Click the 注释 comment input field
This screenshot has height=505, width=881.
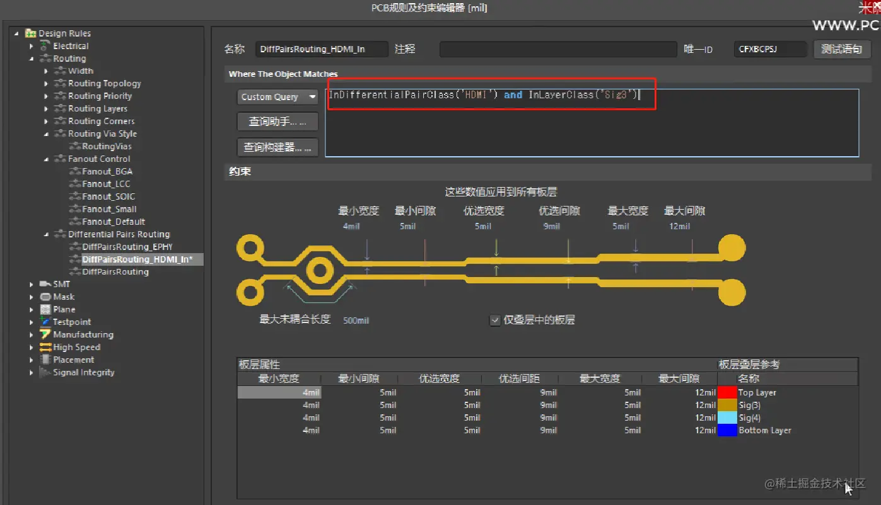pyautogui.click(x=558, y=49)
